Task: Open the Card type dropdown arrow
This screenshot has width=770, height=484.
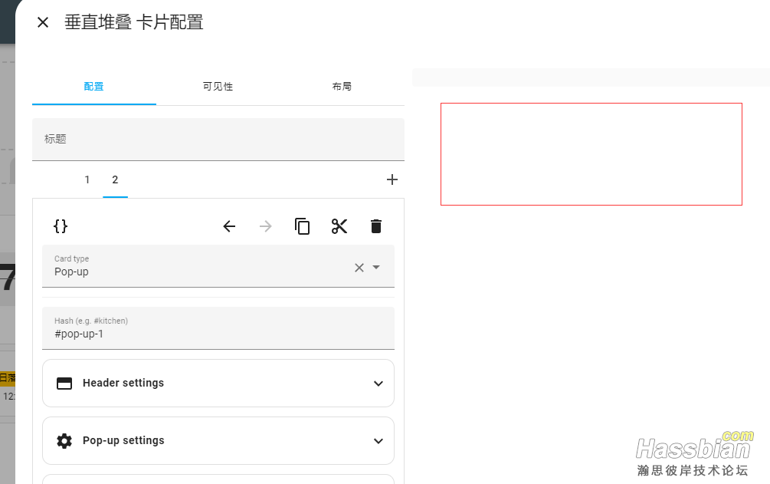Action: [x=376, y=268]
